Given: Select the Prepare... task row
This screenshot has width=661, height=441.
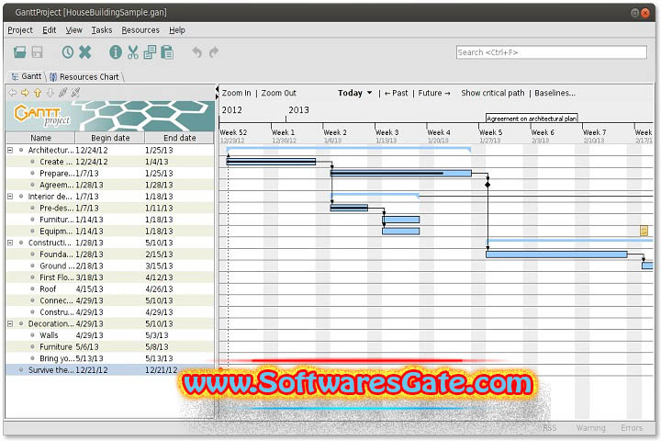Looking at the screenshot, I should pos(110,173).
